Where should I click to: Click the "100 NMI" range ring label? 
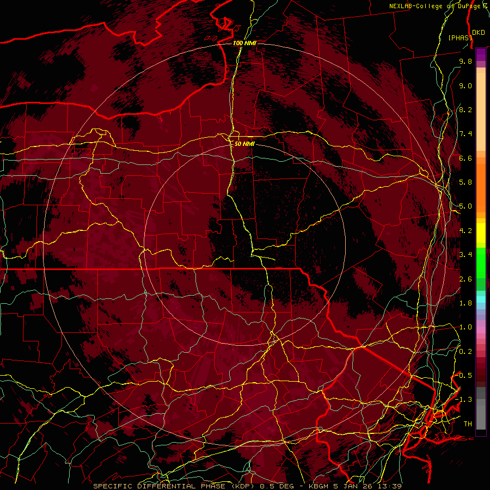tap(244, 43)
